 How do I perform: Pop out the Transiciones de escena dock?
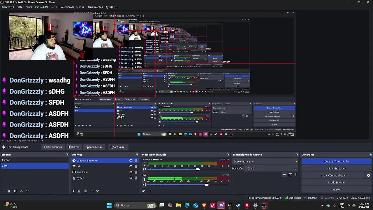[x=297, y=155]
